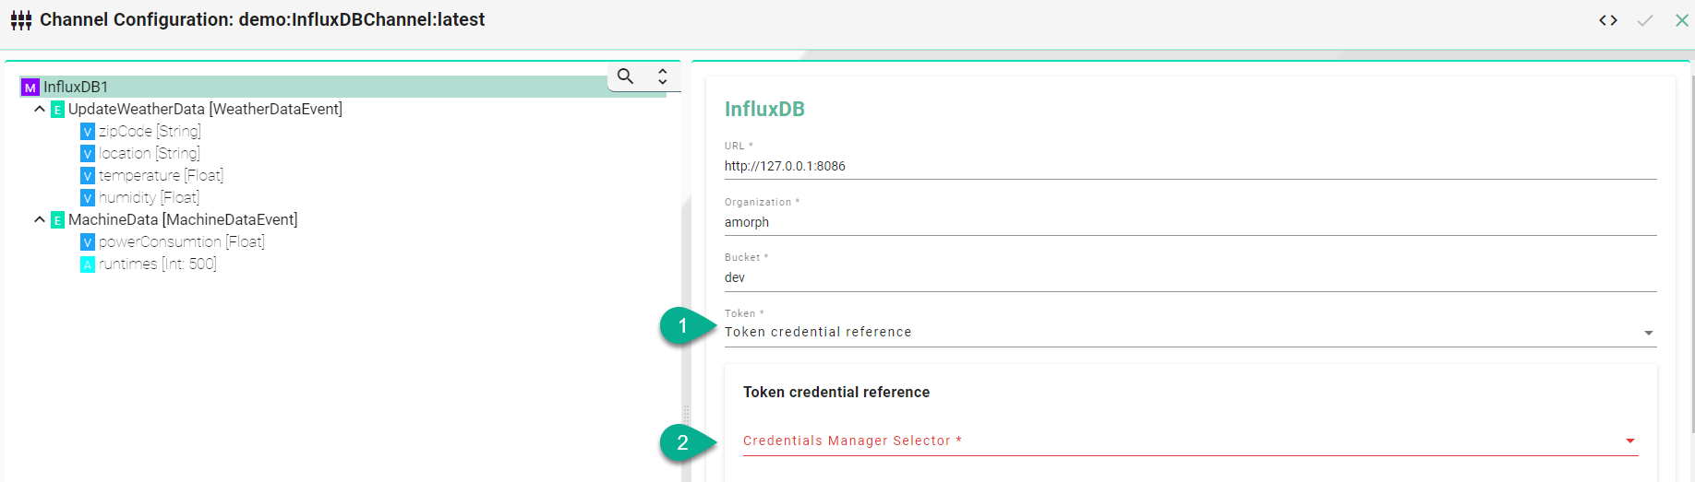Click the V icon beside location

88,154
